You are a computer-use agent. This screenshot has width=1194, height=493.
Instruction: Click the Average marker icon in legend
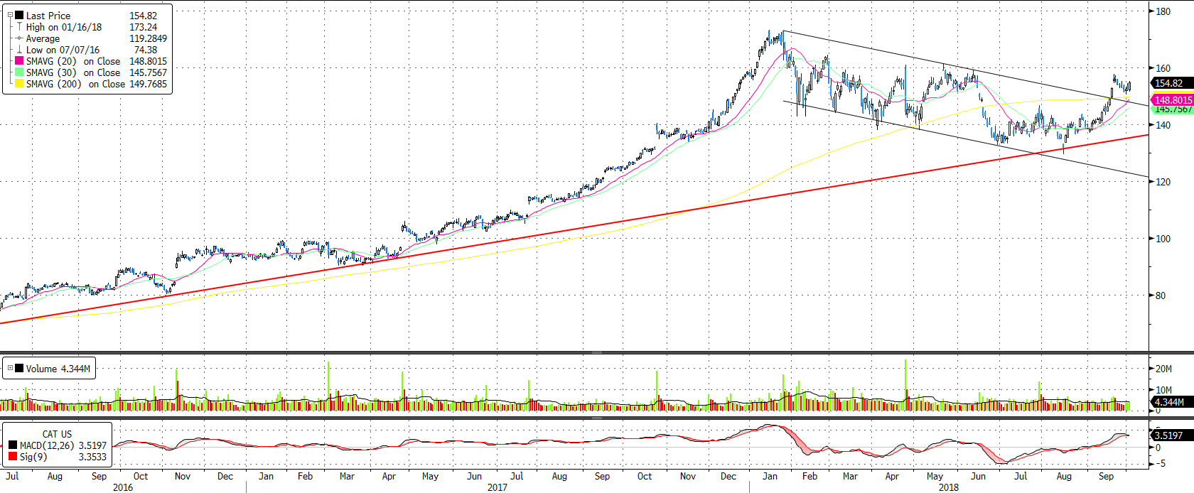click(x=19, y=38)
